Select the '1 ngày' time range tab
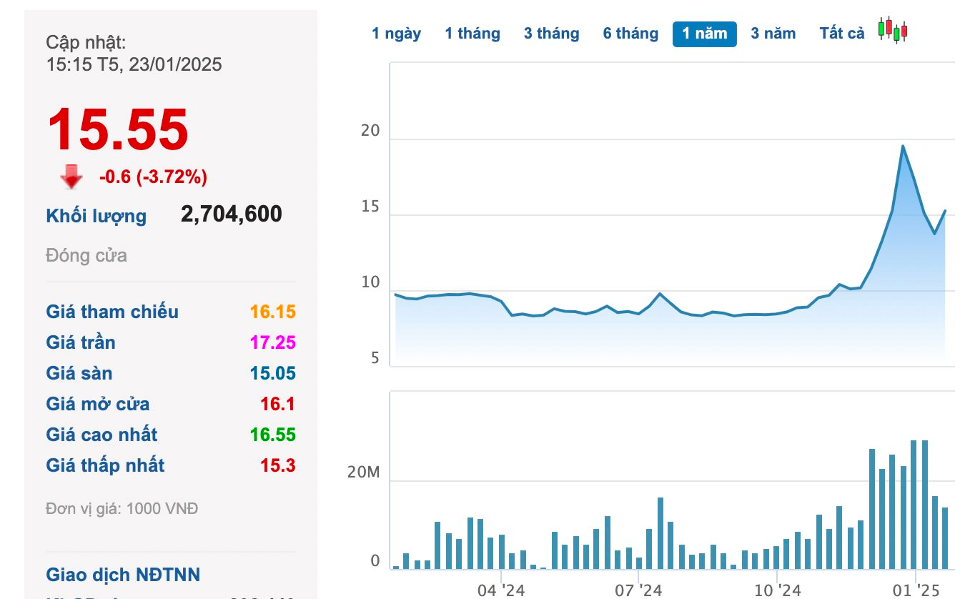The image size is (965, 599). click(397, 34)
